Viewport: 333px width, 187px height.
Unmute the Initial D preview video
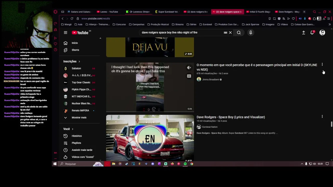coord(189,68)
